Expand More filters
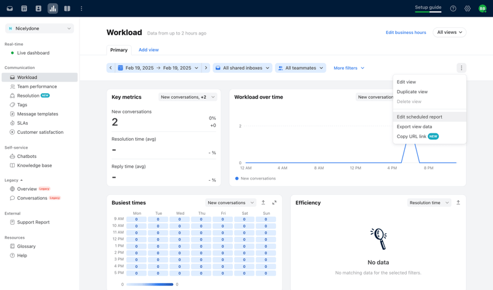 pos(349,68)
